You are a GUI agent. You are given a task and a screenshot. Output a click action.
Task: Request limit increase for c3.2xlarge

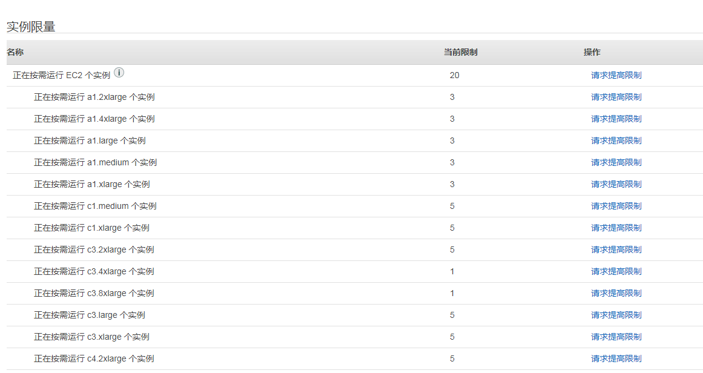coord(616,249)
